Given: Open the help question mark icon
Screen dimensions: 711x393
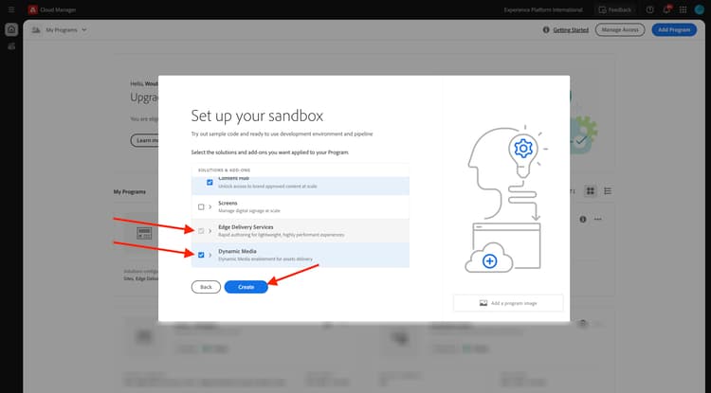Looking at the screenshot, I should (649, 9).
